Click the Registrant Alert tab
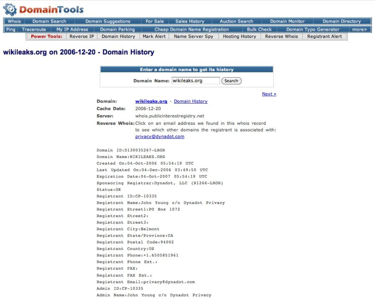 tap(324, 36)
